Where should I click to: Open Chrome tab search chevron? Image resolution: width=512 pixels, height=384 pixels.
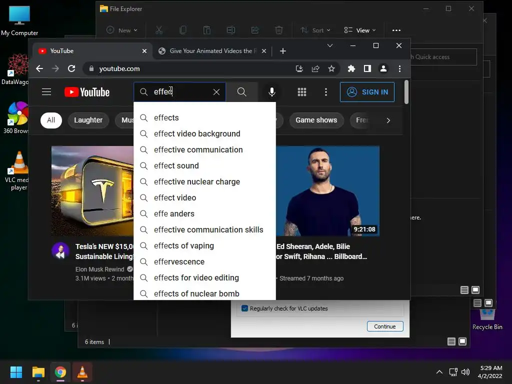point(330,45)
